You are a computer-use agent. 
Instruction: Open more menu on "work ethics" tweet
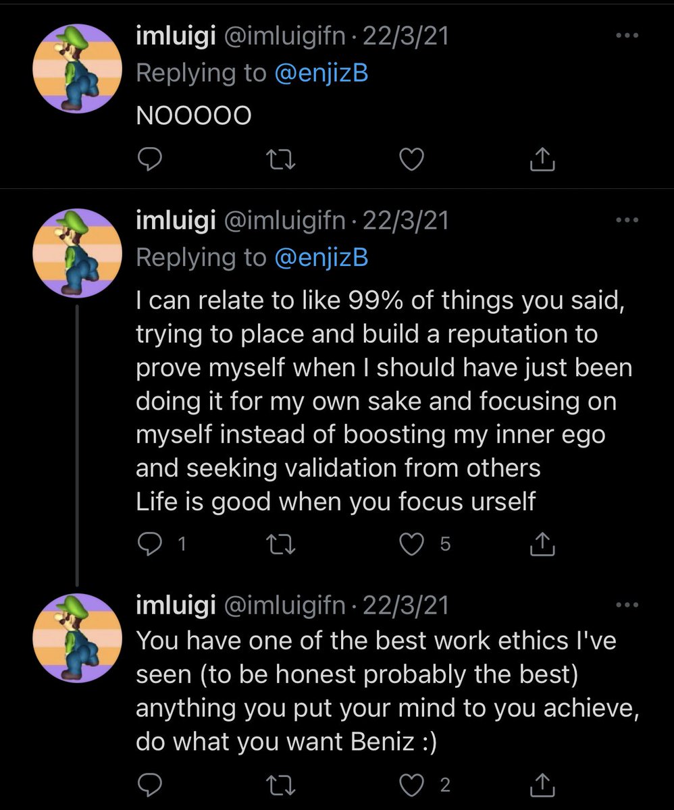(x=627, y=605)
